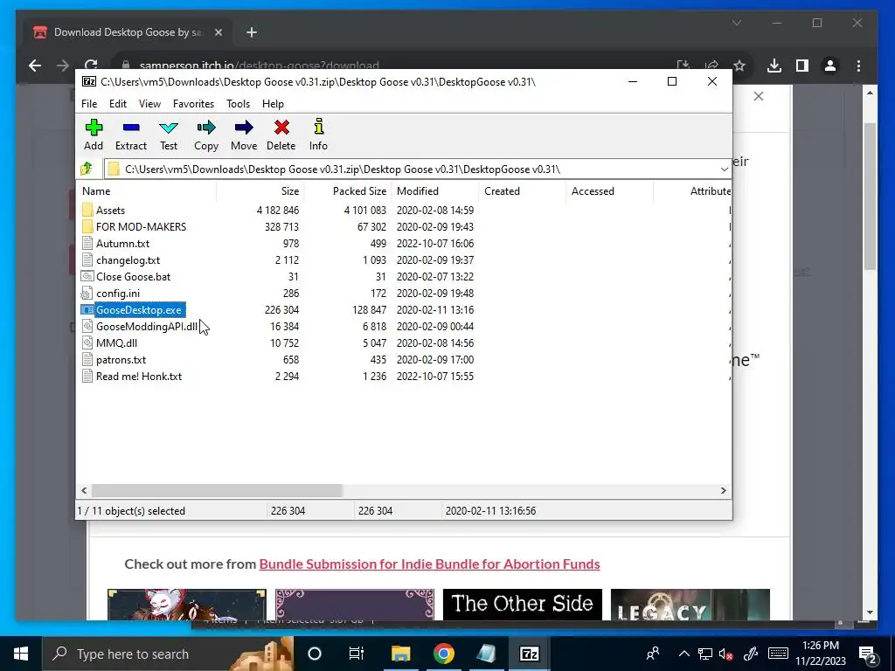Click the taskbar search box
The height and width of the screenshot is (671, 895).
point(168,654)
